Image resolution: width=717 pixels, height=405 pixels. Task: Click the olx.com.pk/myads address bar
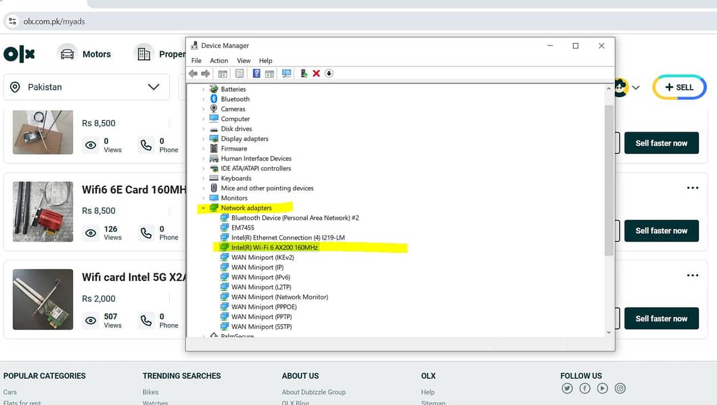[x=361, y=22]
